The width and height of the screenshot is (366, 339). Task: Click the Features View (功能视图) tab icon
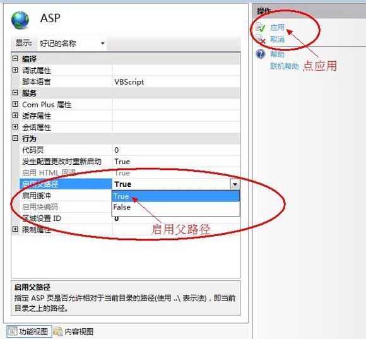pos(13,331)
